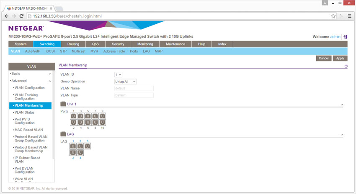Select the Multicast submenu item
This screenshot has width=356, height=194.
tap(79, 51)
